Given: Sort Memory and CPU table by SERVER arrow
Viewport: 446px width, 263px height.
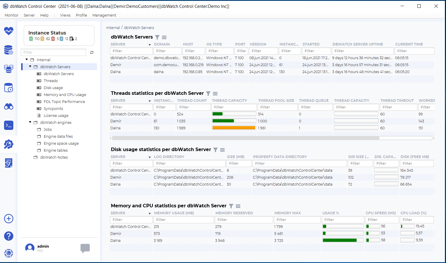Looking at the screenshot, I should pos(150,213).
